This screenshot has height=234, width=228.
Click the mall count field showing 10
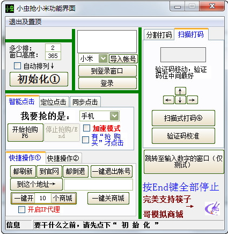(43, 198)
